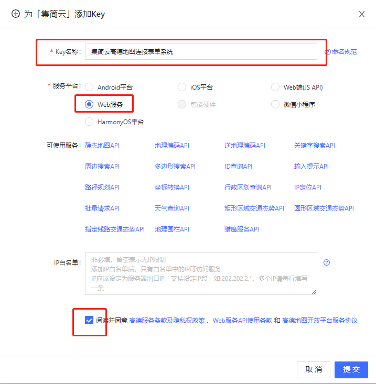The image size is (376, 384).
Task: Click the IP白名单 textarea resize handle
Action: (x=314, y=292)
